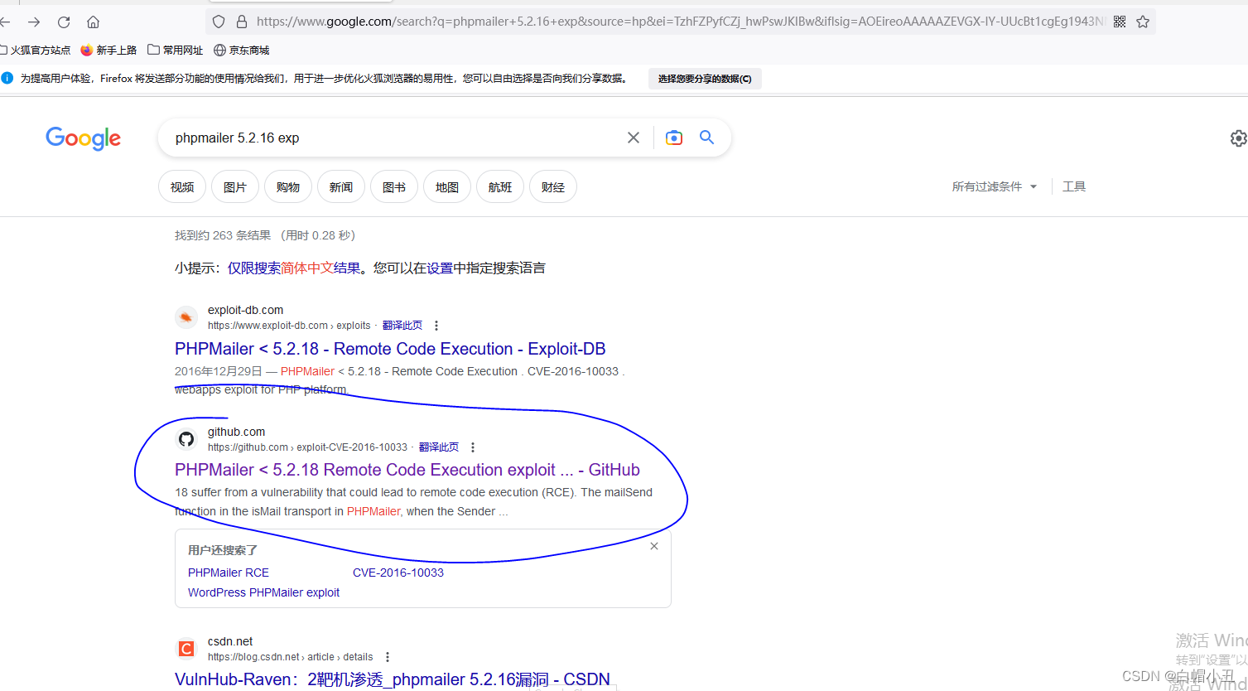The width and height of the screenshot is (1248, 691).
Task: Switch to 新闻 filter tab
Action: click(341, 187)
